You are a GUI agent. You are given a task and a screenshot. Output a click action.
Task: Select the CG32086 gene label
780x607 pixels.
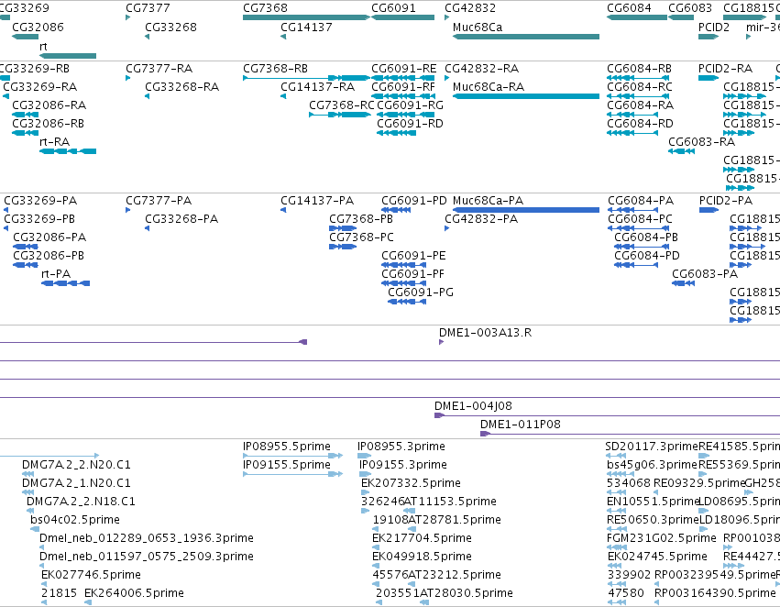38,27
